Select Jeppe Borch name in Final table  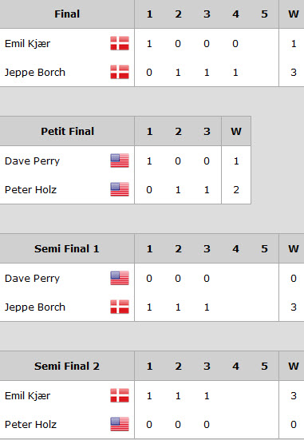35,73
